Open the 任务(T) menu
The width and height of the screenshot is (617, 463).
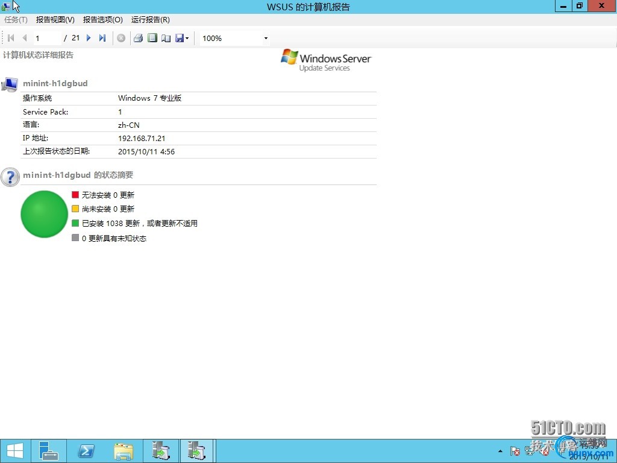coord(16,20)
